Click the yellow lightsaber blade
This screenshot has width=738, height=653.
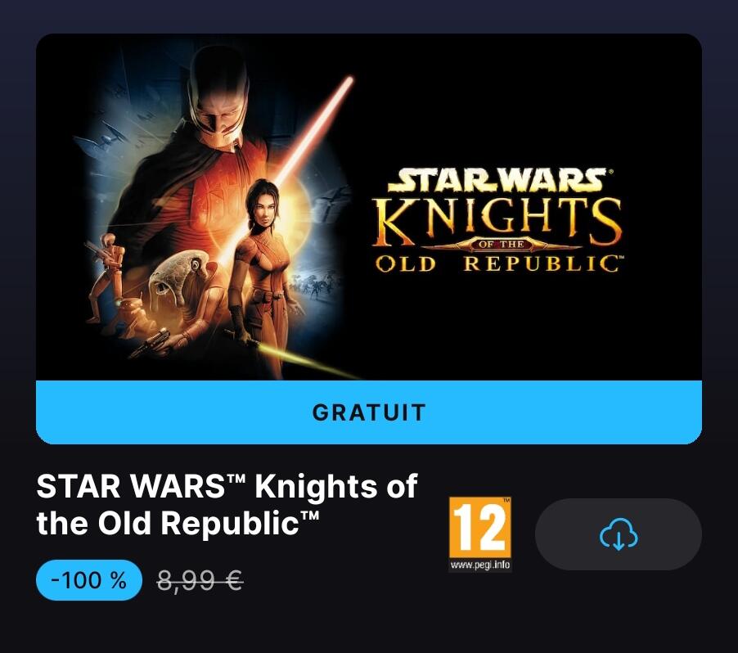(306, 360)
